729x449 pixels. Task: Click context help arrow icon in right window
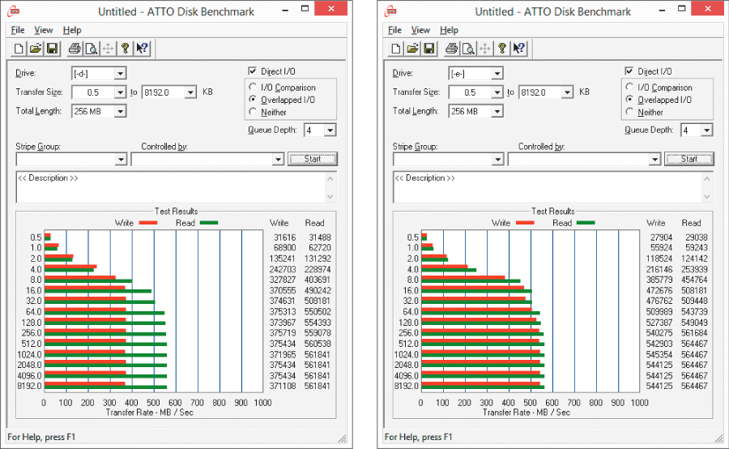coord(521,49)
